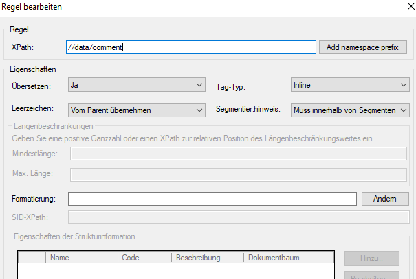416x279 pixels.
Task: Select the Beschreibung column header
Action: click(207, 258)
